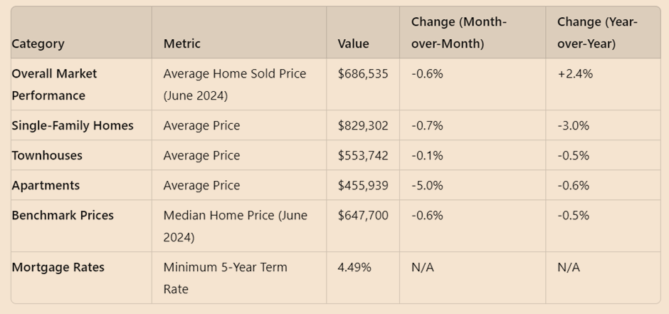Viewport: 669px width, 314px height.
Task: Select the Apartments row label
Action: coord(46,185)
